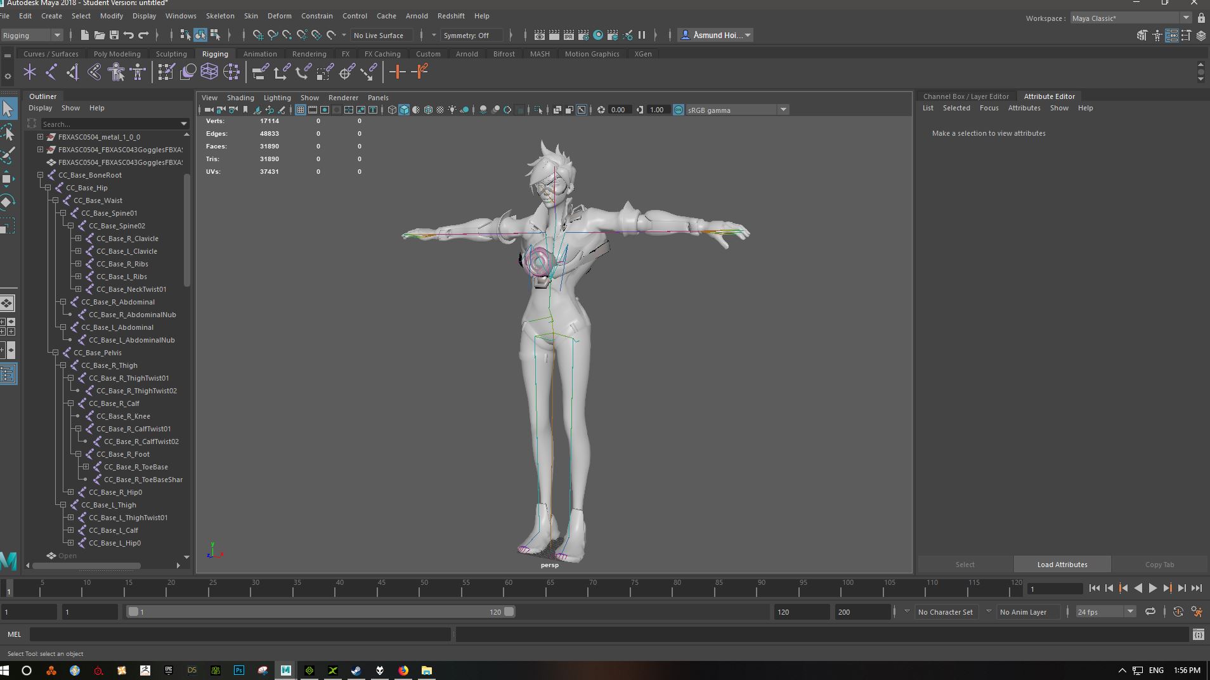Open the viewport Shading menu
Screen dimensions: 1210x680
pyautogui.click(x=240, y=98)
